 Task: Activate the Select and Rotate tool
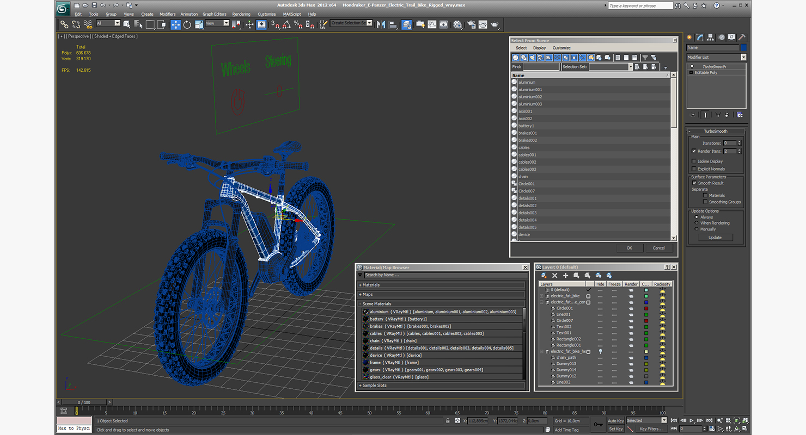[187, 24]
